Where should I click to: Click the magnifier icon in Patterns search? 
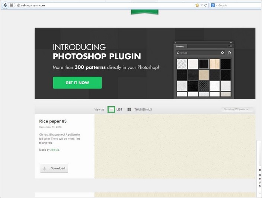178,52
